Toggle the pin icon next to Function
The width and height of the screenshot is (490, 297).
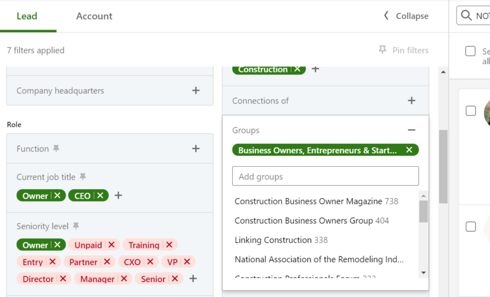56,148
